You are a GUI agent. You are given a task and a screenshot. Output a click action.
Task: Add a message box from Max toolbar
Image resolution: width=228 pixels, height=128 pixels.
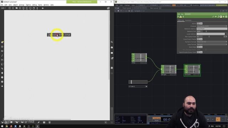13,8
